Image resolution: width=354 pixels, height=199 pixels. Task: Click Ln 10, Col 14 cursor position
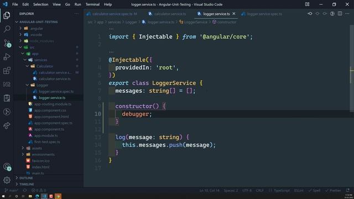click(x=209, y=190)
